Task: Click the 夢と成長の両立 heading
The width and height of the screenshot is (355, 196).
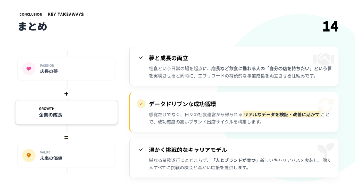Action: pos(168,58)
